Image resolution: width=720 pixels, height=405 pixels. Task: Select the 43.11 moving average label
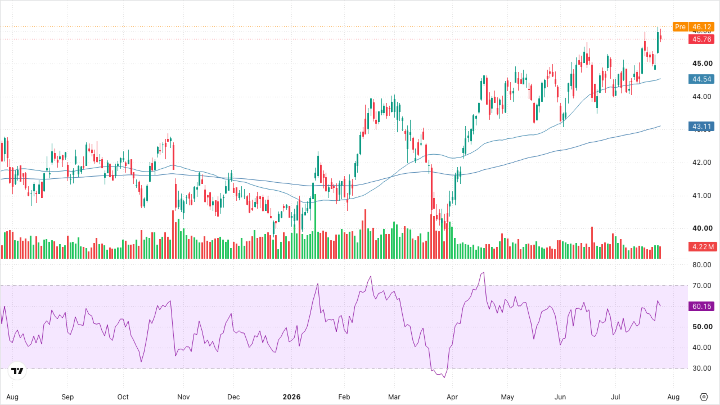(701, 126)
